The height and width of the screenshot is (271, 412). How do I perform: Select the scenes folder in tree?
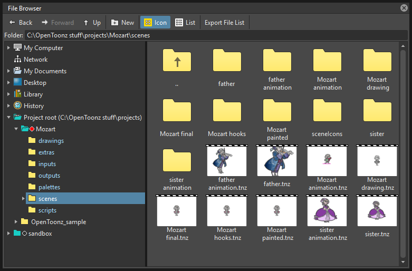tap(85, 198)
